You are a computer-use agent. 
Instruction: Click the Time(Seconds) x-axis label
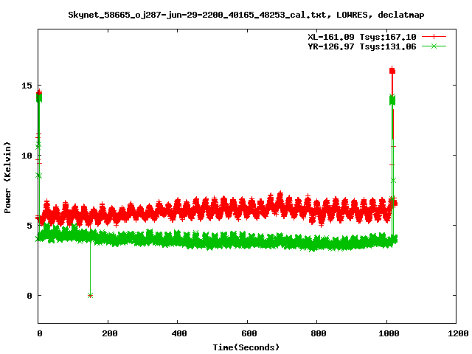pos(246,347)
